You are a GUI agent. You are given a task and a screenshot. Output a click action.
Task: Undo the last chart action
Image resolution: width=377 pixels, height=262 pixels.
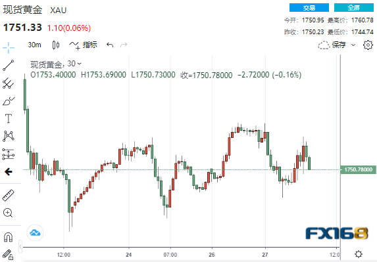click(x=110, y=45)
